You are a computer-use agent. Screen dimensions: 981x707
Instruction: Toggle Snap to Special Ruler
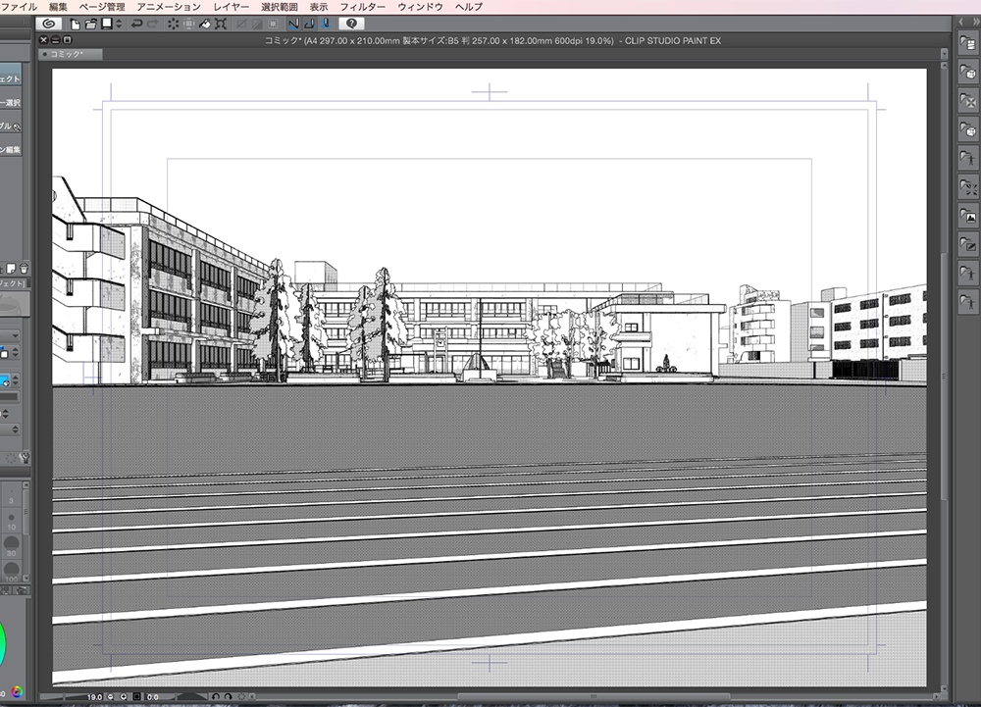tap(309, 24)
